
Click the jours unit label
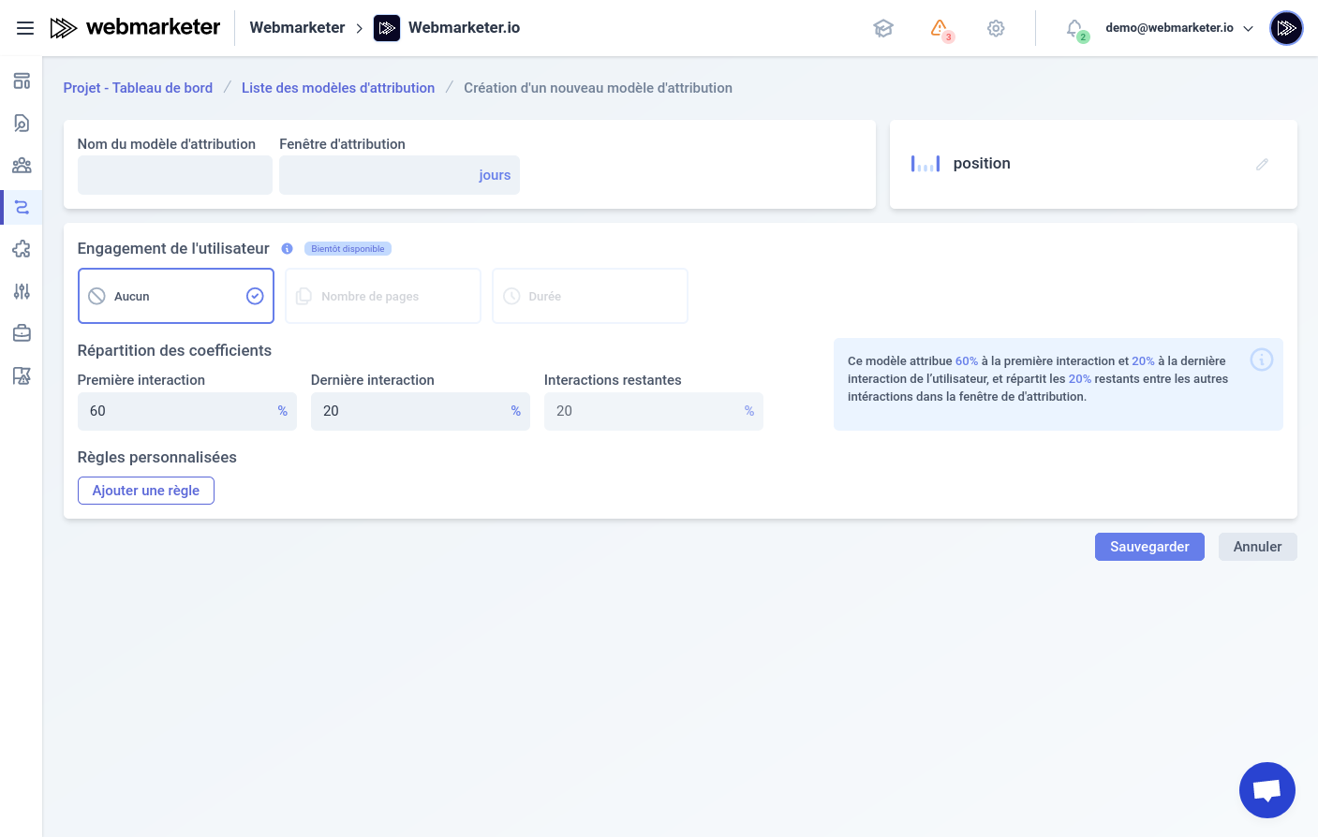495,175
